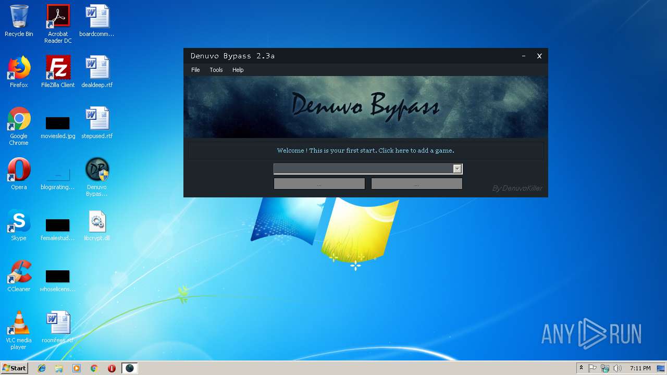
Task: Open the File menu in Denuvo Bypass
Action: 195,70
